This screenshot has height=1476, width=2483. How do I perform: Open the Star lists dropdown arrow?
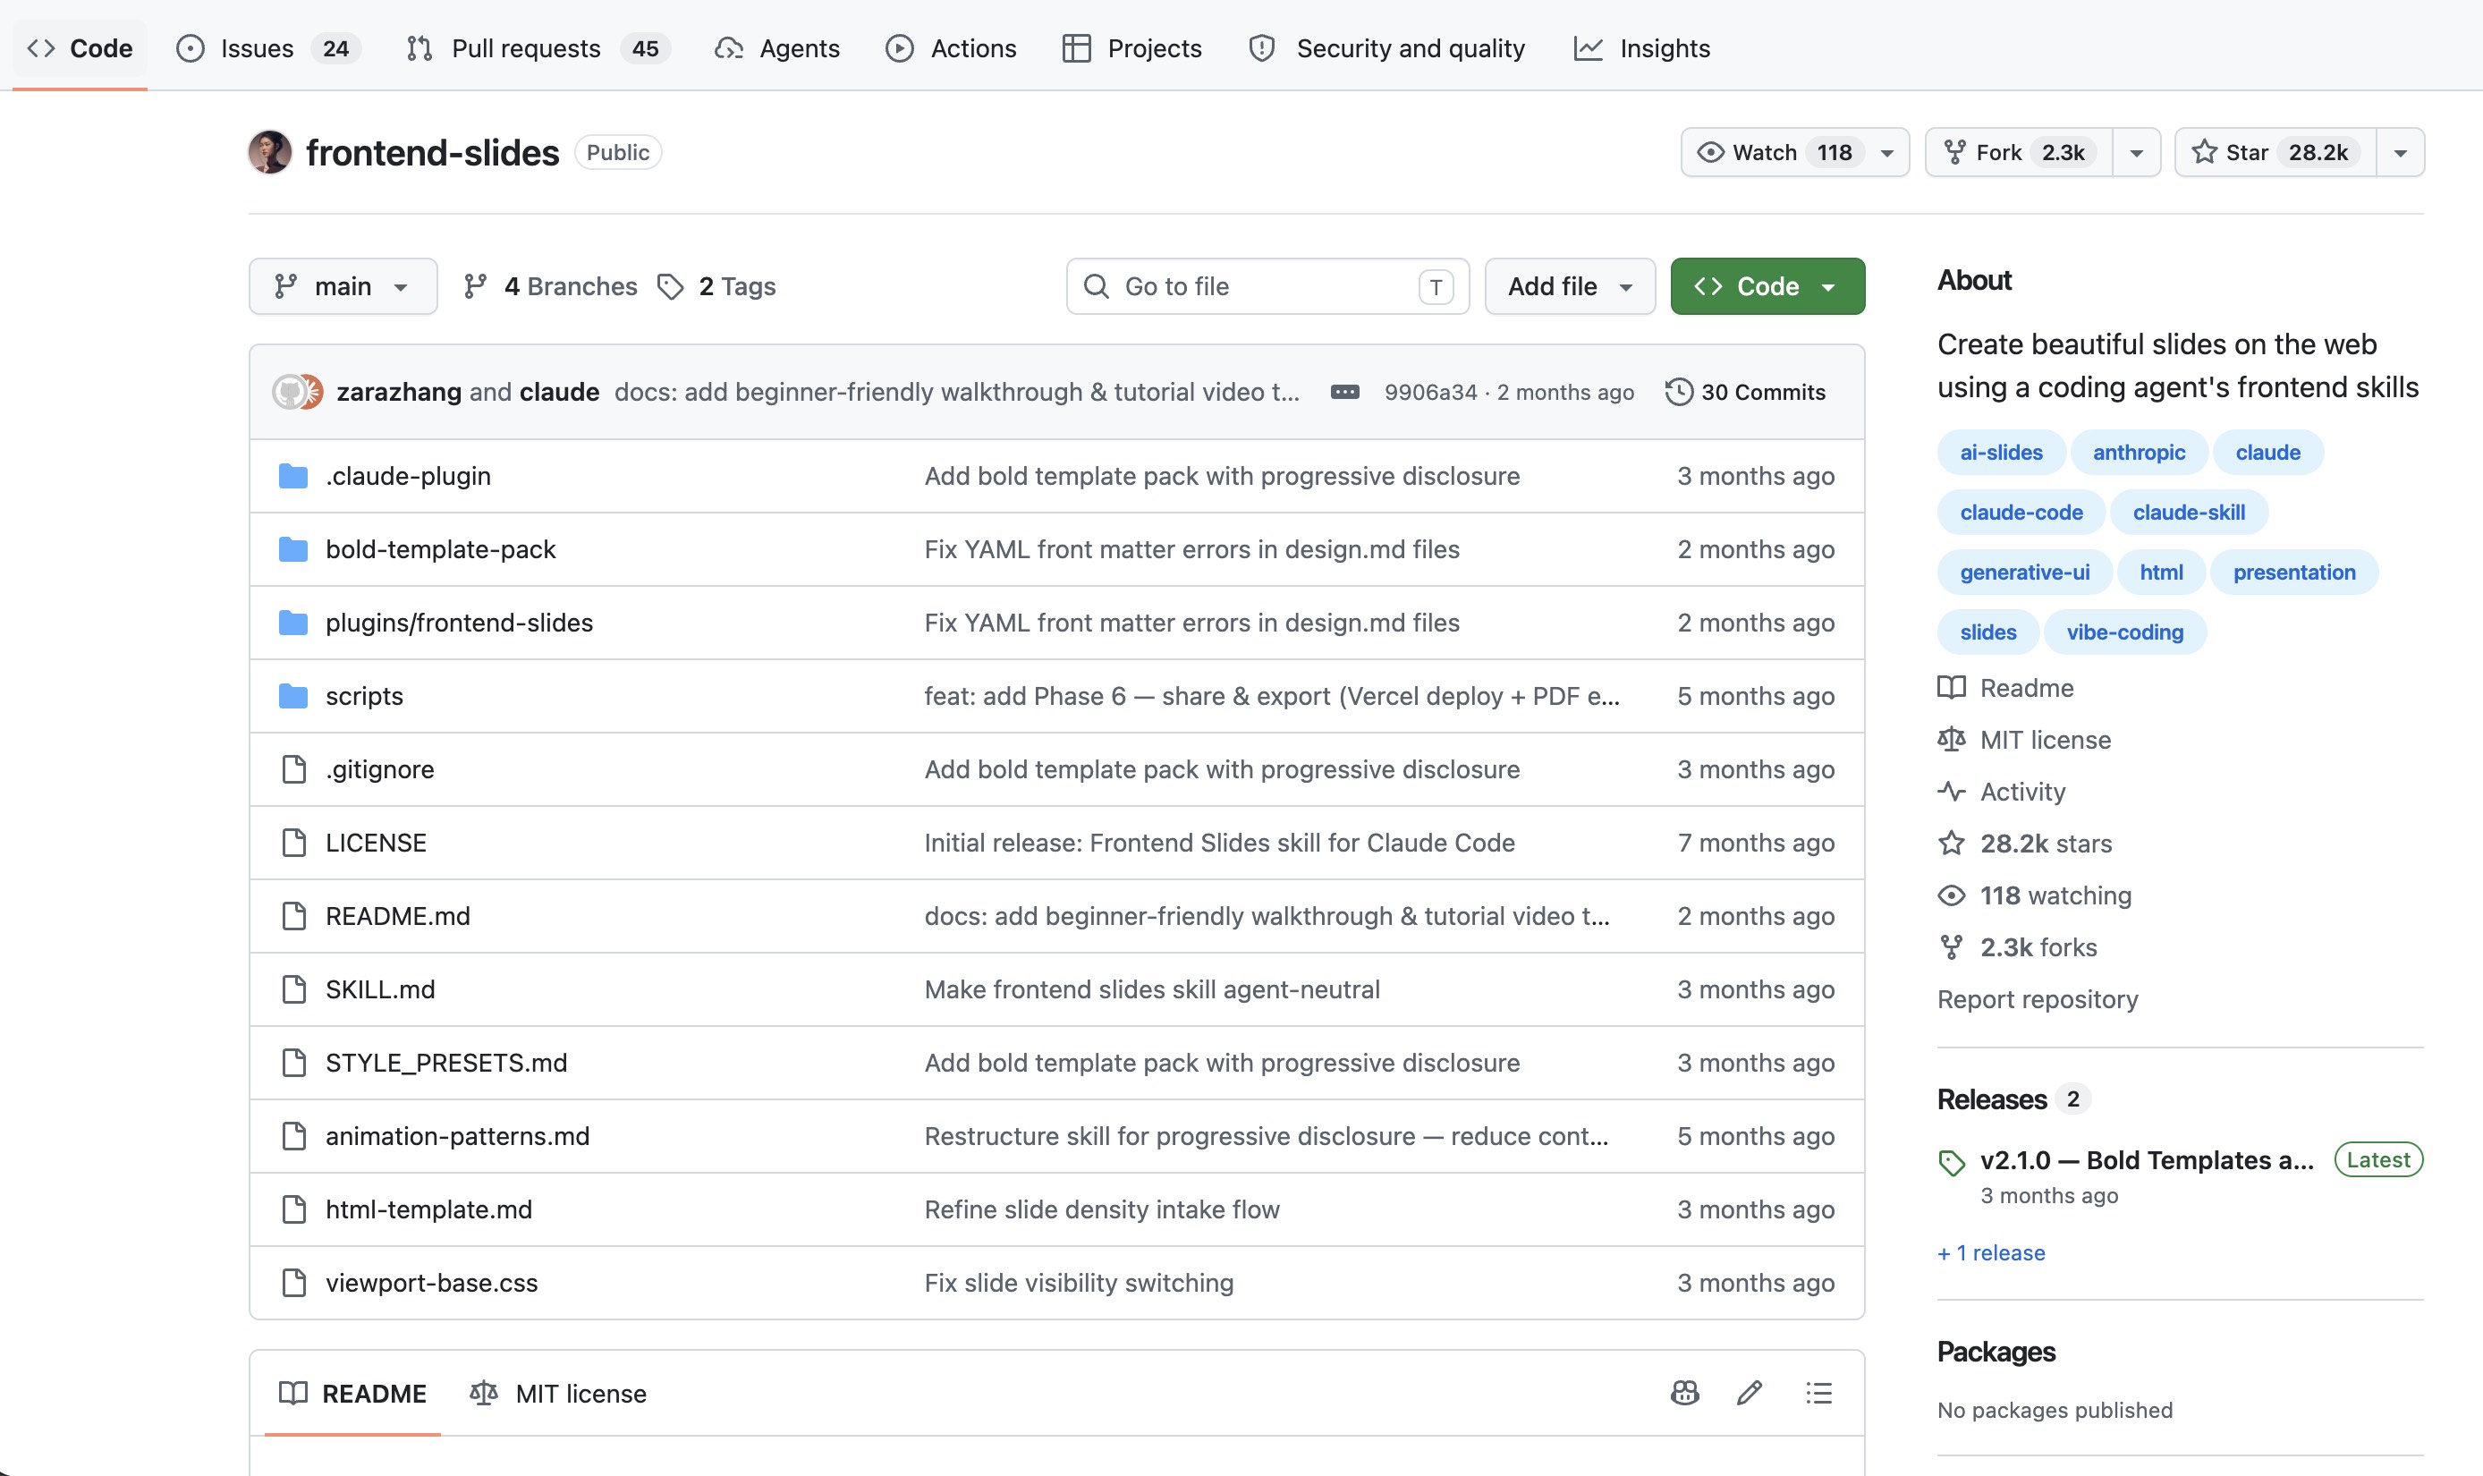coord(2401,152)
